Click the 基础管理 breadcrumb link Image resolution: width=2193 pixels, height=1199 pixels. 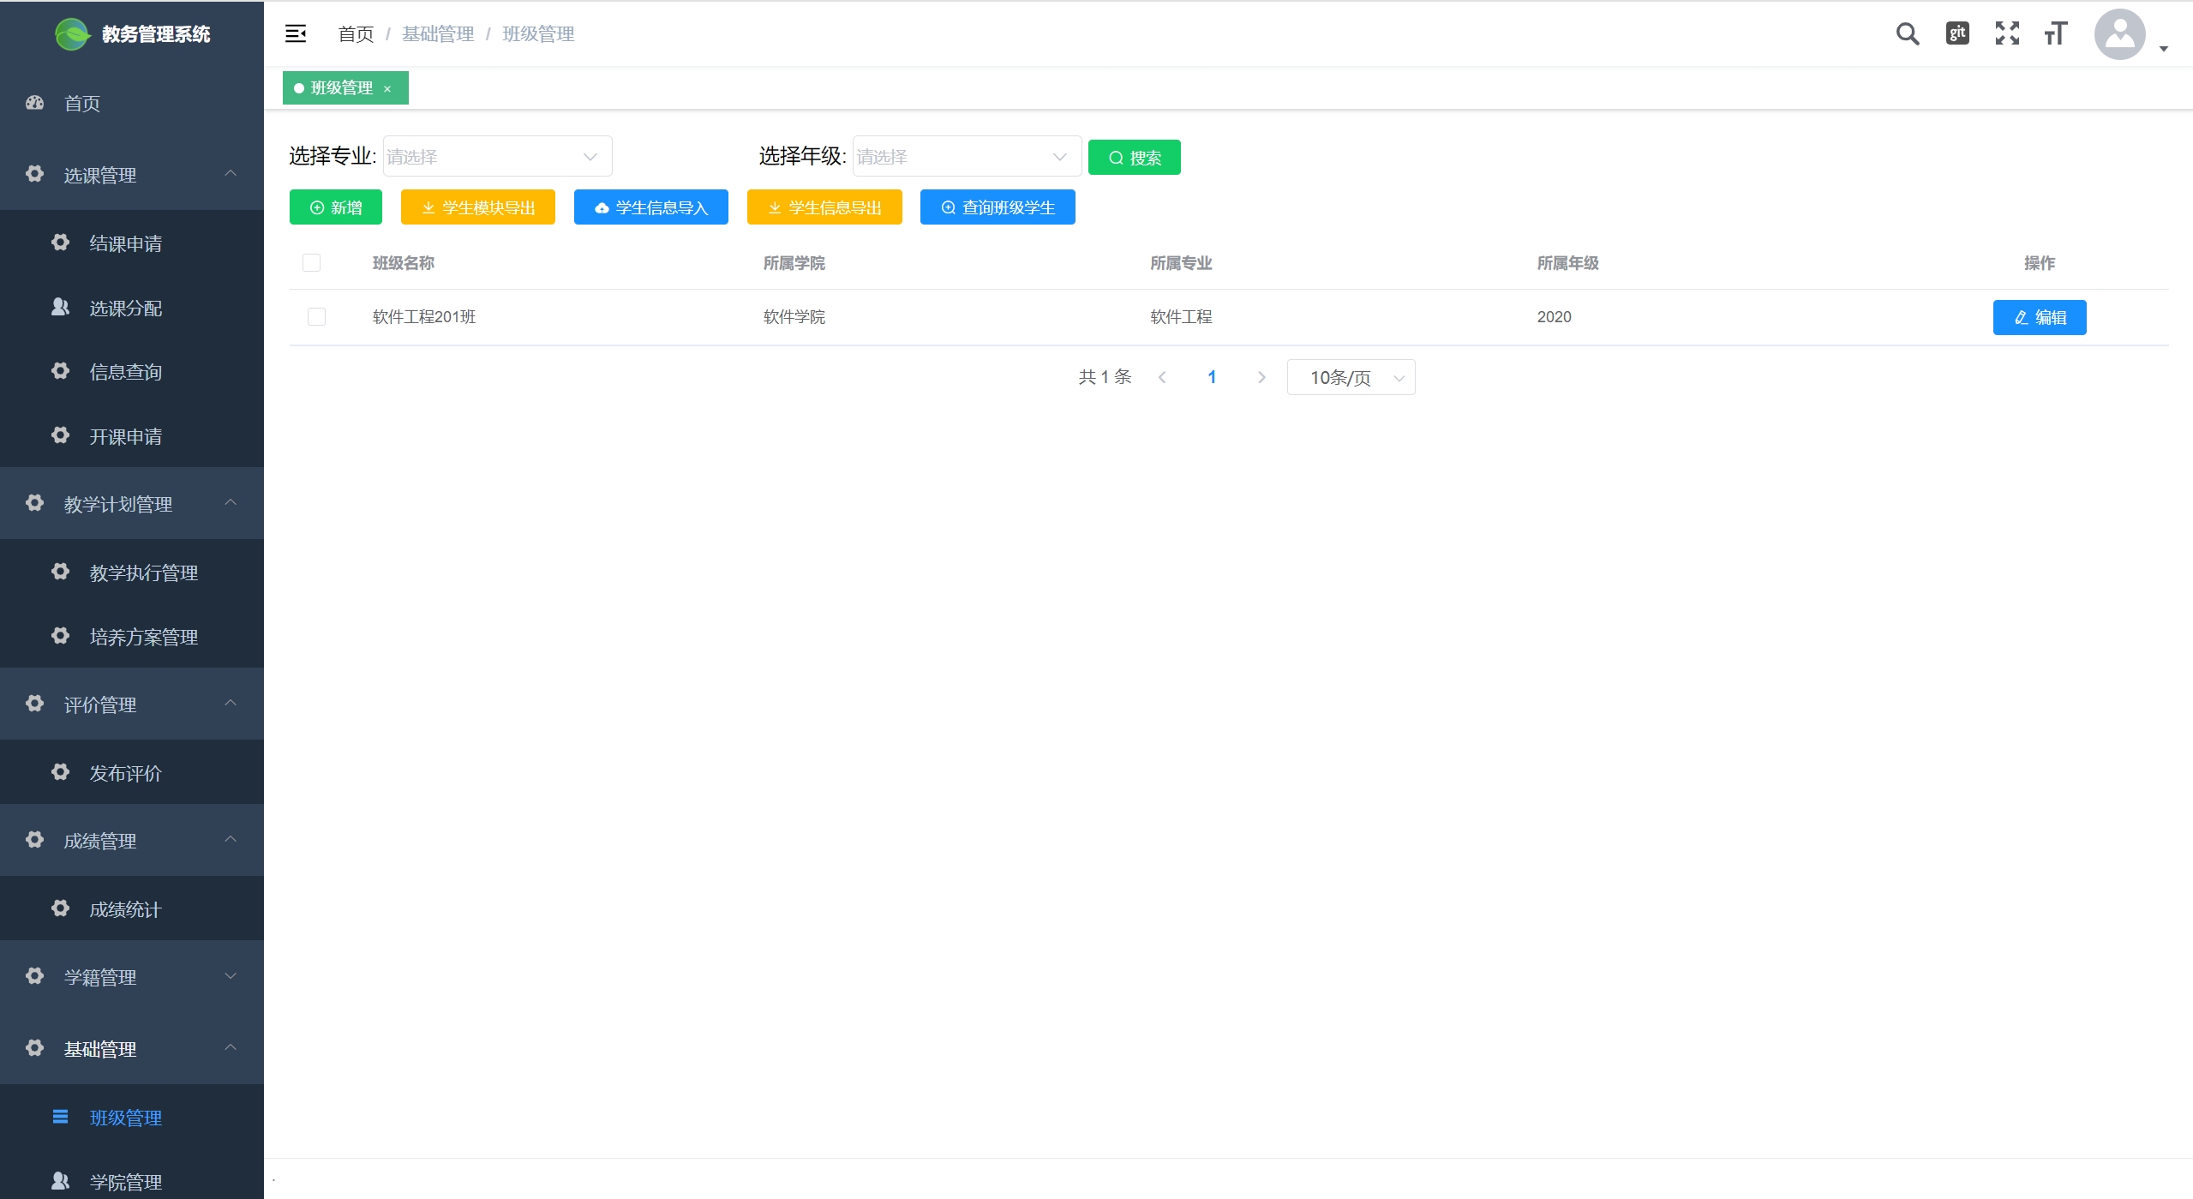point(438,34)
